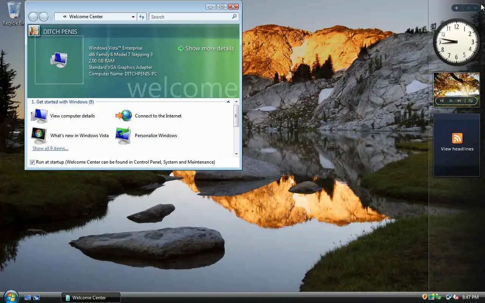Click the network connection tray icon
The image size is (485, 303).
(449, 297)
